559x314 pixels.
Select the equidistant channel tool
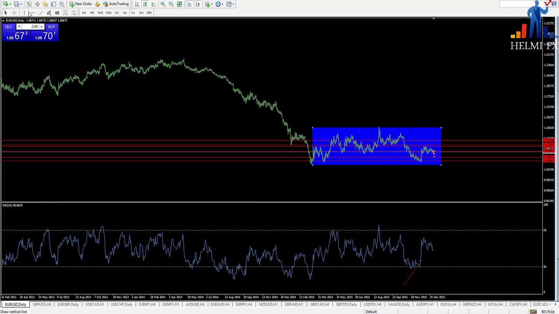49,13
